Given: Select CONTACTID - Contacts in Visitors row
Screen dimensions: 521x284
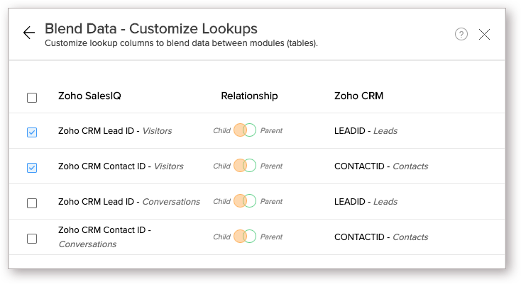Looking at the screenshot, I should point(381,166).
